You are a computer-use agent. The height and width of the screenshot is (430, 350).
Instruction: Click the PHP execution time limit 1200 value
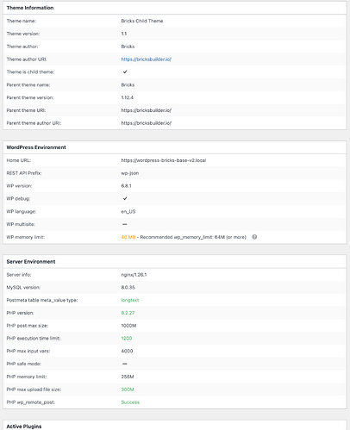coord(127,339)
